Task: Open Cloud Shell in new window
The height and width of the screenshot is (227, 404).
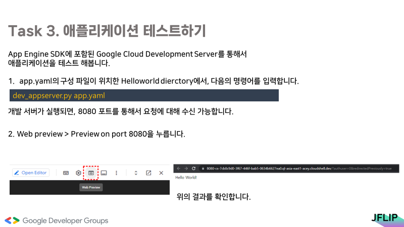Action: coord(148,173)
